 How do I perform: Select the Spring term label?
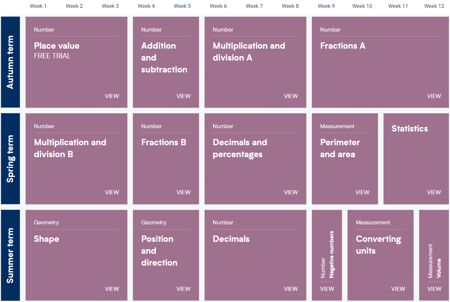(x=10, y=159)
